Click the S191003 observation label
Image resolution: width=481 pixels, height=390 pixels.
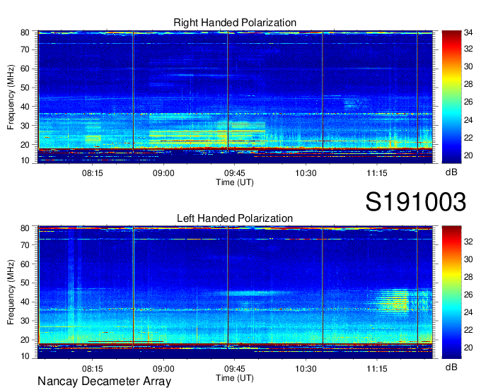pyautogui.click(x=416, y=201)
